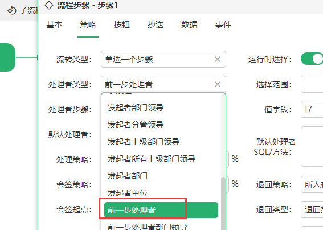Clear the 处理者类型 selection with its X icon
This screenshot has width=323, height=230.
(x=218, y=84)
